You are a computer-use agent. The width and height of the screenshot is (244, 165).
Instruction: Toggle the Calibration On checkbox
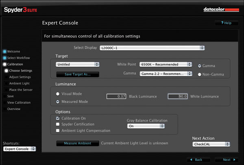click(x=58, y=118)
